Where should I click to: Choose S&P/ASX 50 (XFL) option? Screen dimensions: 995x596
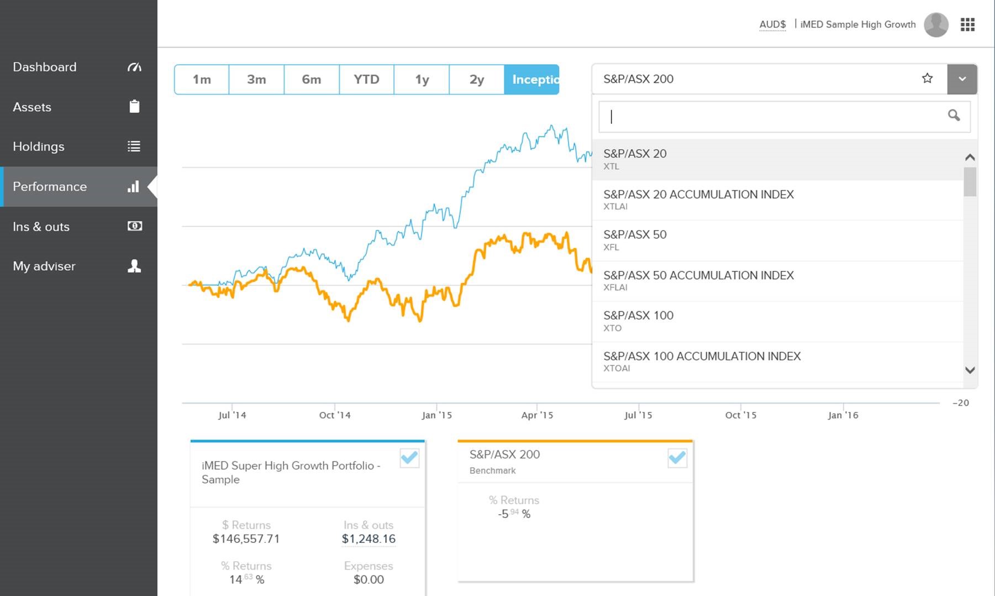[x=777, y=240]
